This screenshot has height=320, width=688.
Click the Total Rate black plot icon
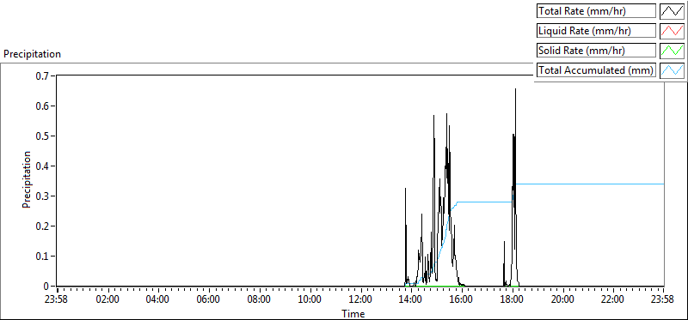point(673,11)
